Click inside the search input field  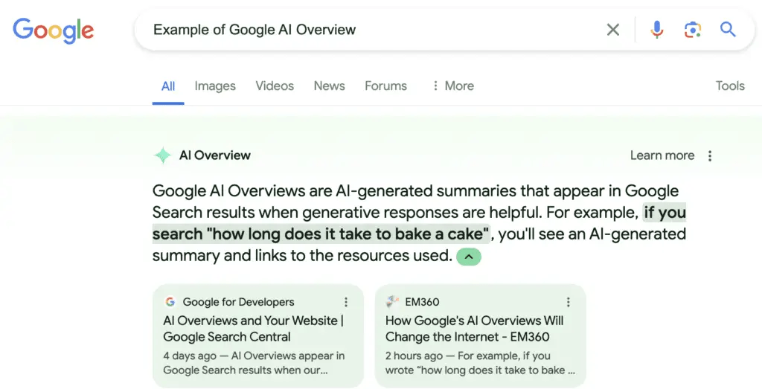pos(372,30)
